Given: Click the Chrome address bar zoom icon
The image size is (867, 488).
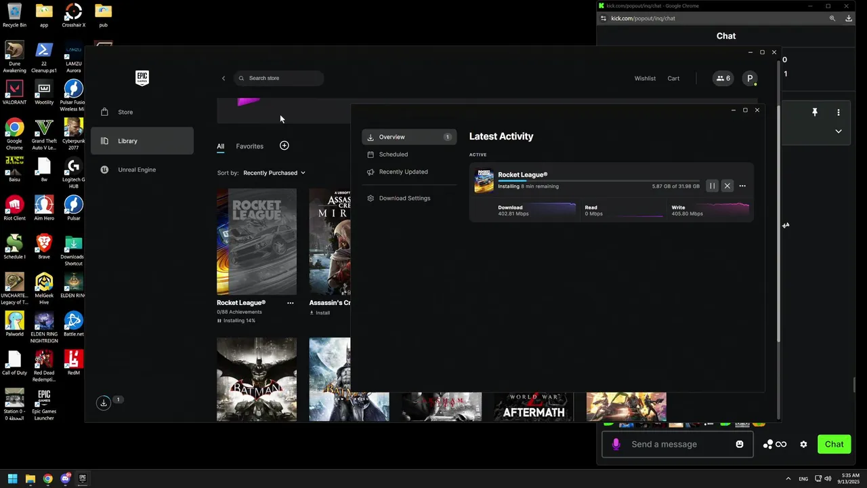Looking at the screenshot, I should (832, 18).
